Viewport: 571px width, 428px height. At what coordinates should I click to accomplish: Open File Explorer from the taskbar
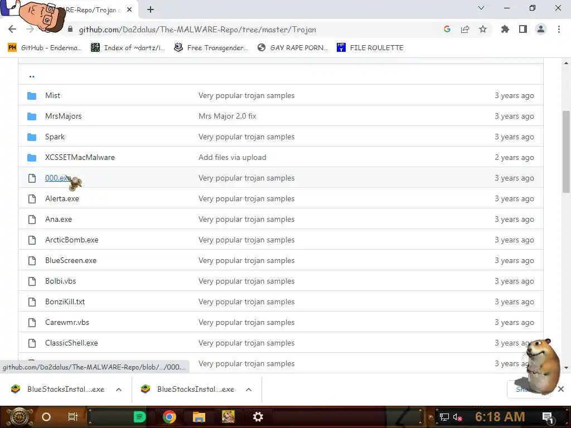coord(199,417)
